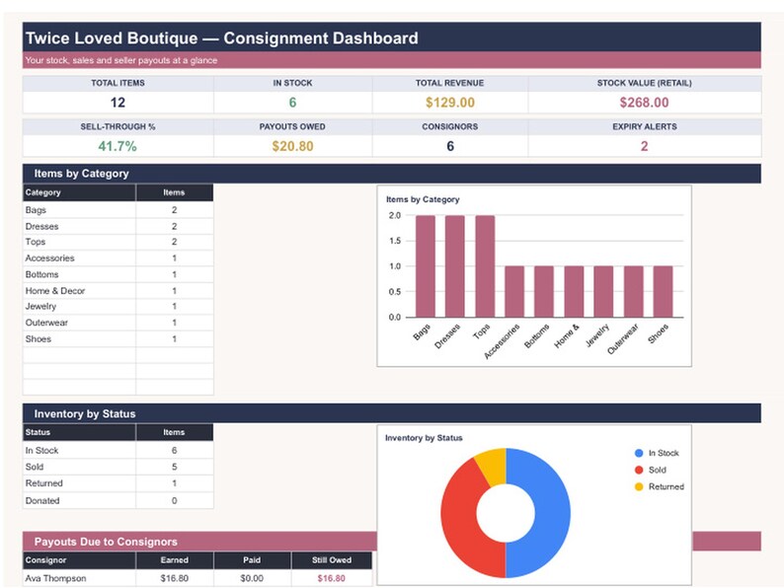Click the yellow Returned legend dot
Image resolution: width=784 pixels, height=588 pixels.
639,486
